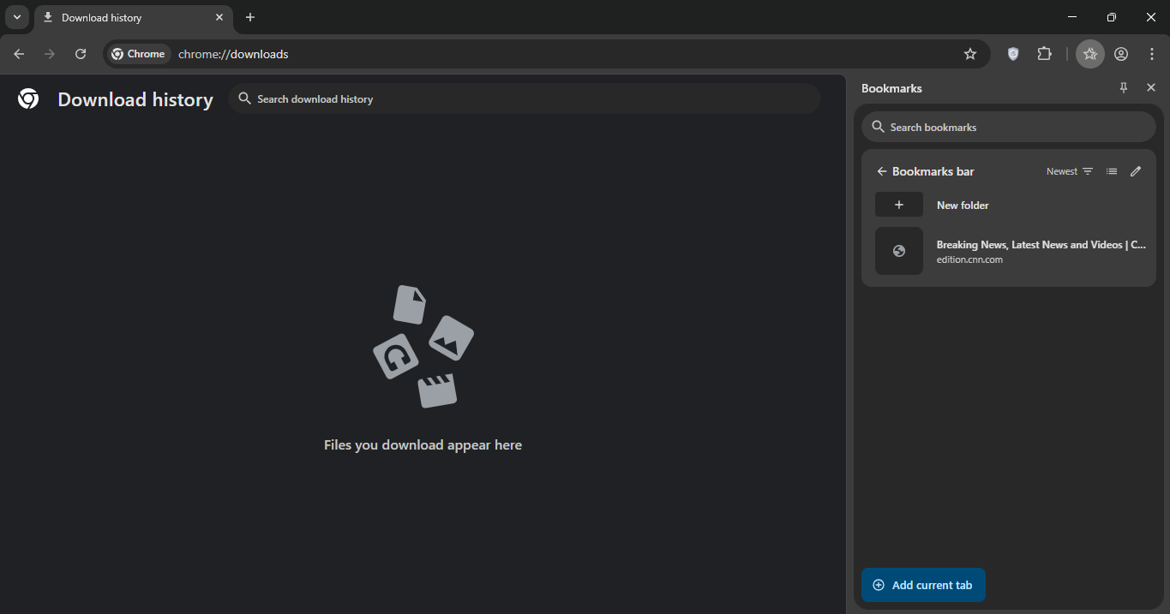
Task: Click the download history search magnifier icon
Action: click(244, 98)
